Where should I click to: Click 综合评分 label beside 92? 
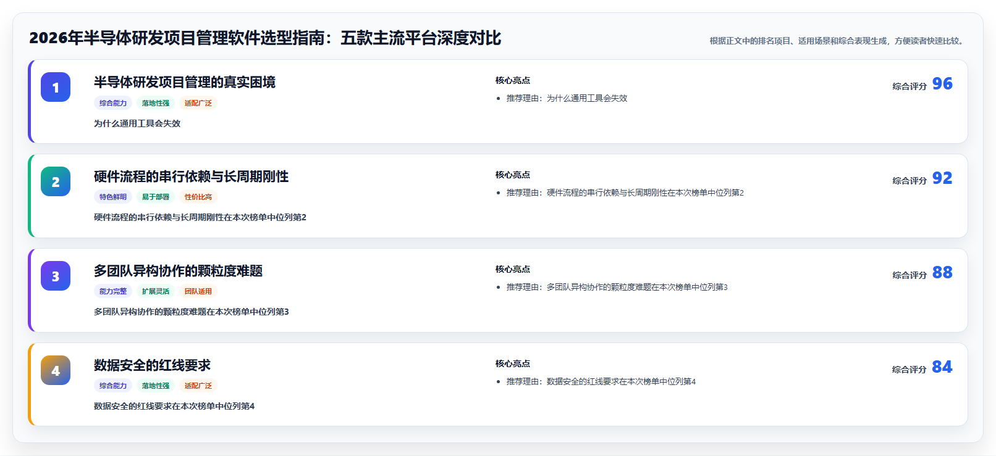909,181
